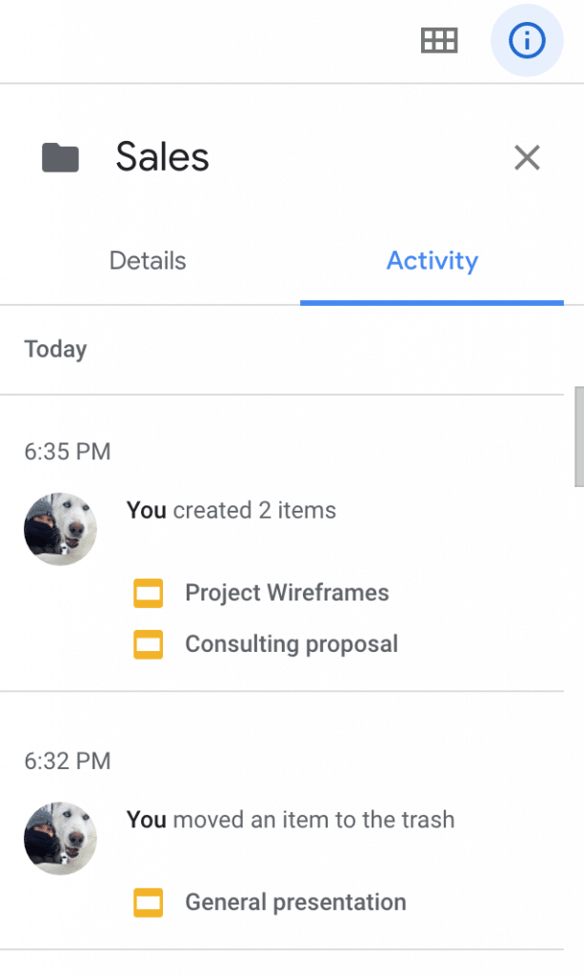Select the Activity tab
584x976 pixels.
(x=432, y=260)
